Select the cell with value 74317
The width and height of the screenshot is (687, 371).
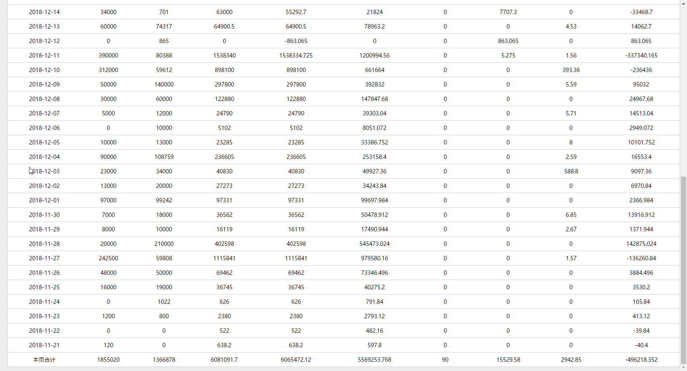click(164, 27)
